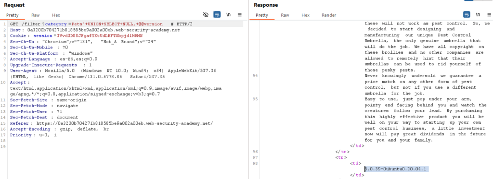The image size is (493, 179).
Task: Click the '<td>' tag on response line 98
Action: click(356, 163)
